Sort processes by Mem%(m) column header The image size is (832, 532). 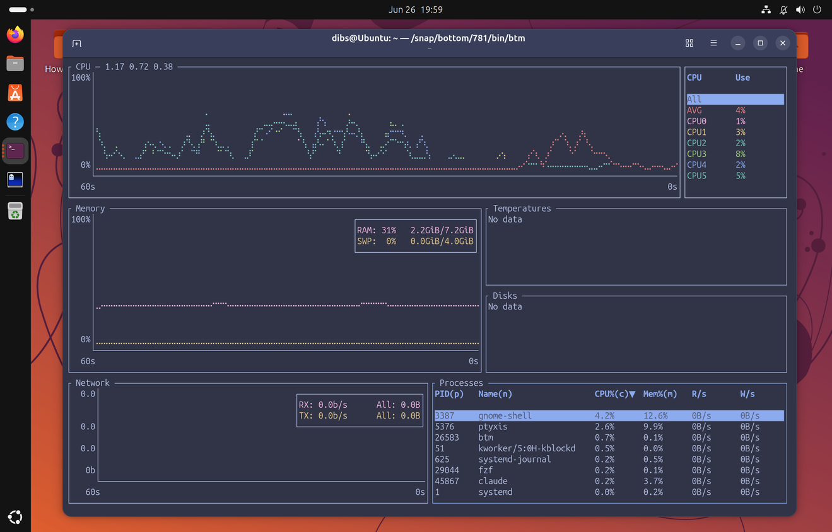click(x=660, y=394)
